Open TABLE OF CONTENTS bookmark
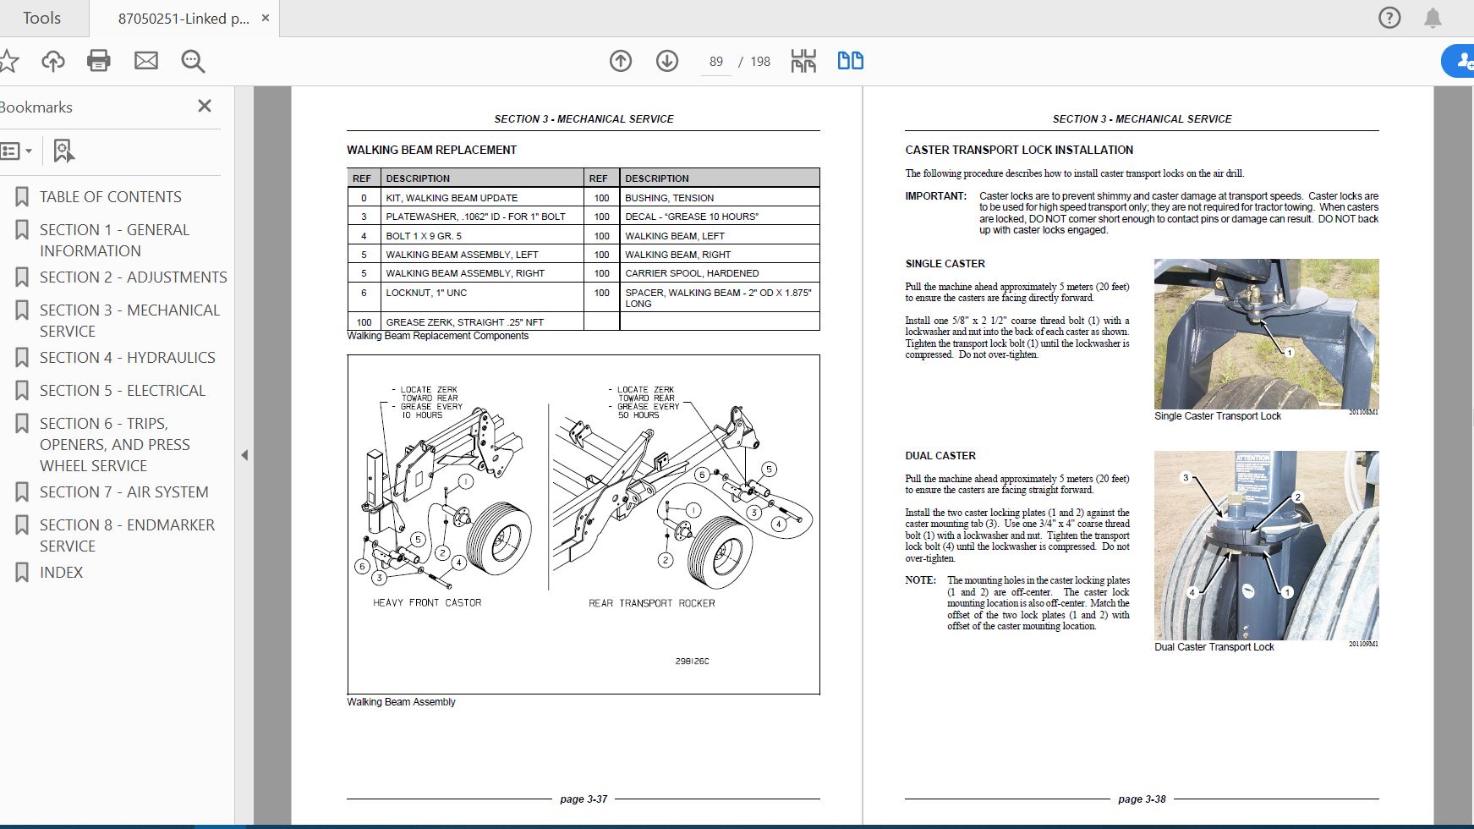The width and height of the screenshot is (1474, 829). (x=110, y=196)
